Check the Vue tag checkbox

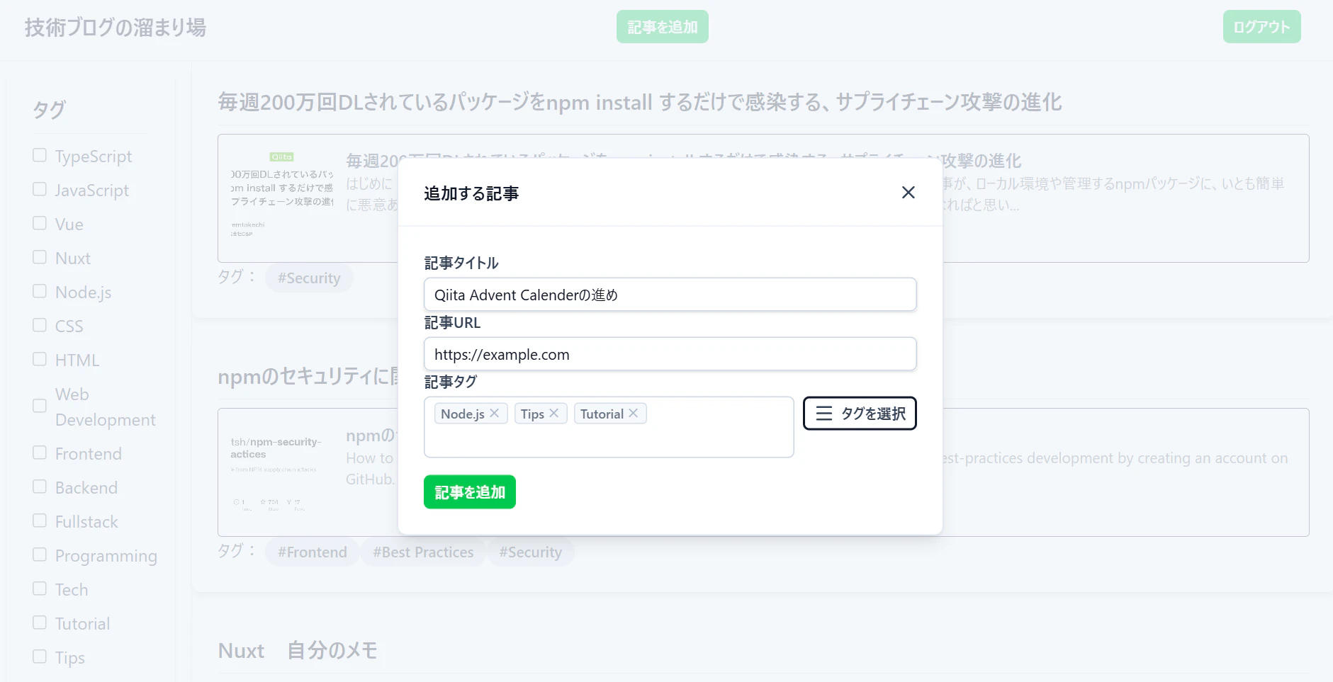[40, 223]
